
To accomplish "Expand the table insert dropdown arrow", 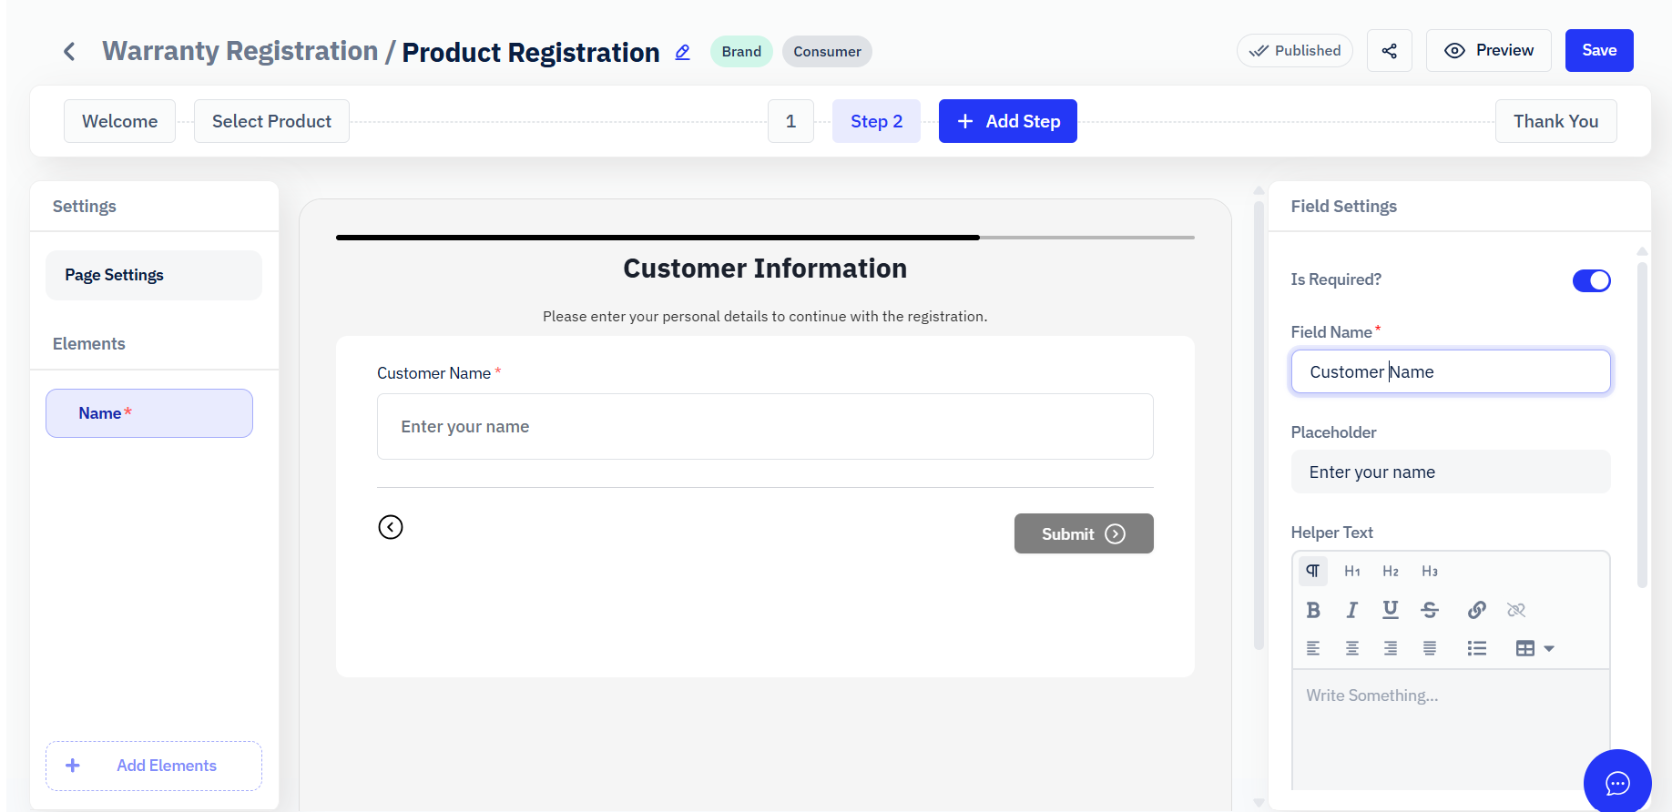I will (1549, 648).
